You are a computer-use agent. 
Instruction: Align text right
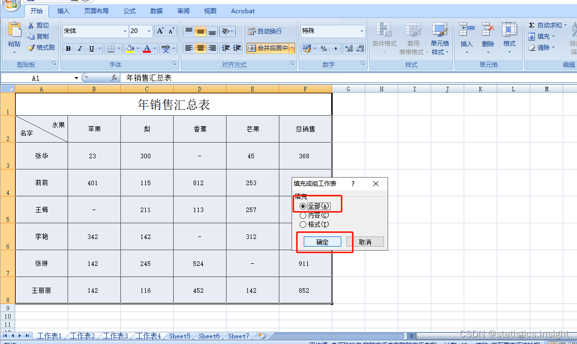tap(212, 48)
